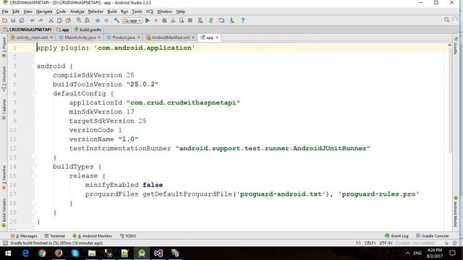Open the Structure tool window sidebar
Viewport: 463px width, 260px height.
[4, 79]
